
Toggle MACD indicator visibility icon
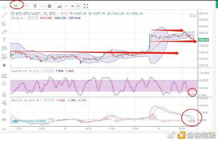pos(45,100)
